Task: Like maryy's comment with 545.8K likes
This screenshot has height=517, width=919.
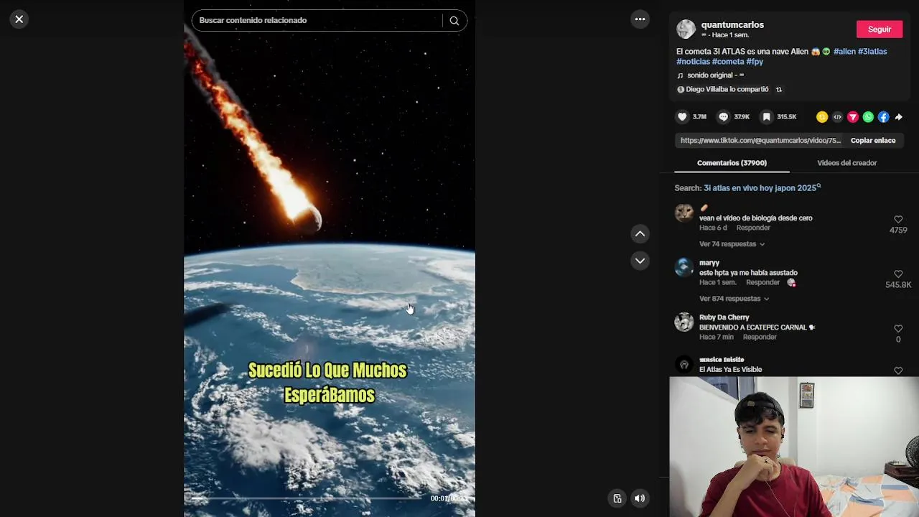Action: [x=898, y=274]
